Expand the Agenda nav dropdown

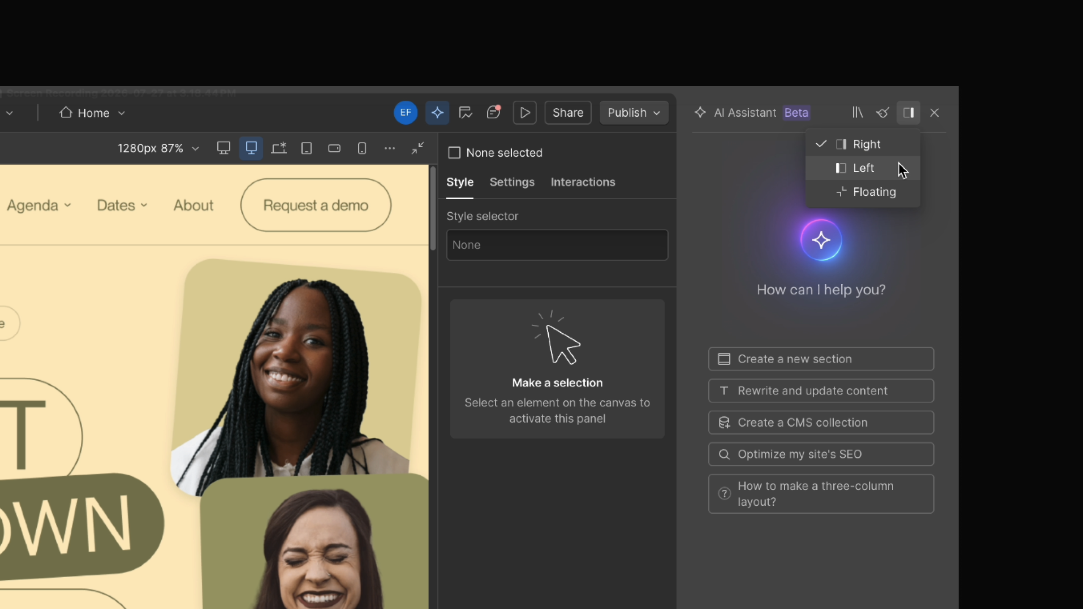[x=68, y=206]
